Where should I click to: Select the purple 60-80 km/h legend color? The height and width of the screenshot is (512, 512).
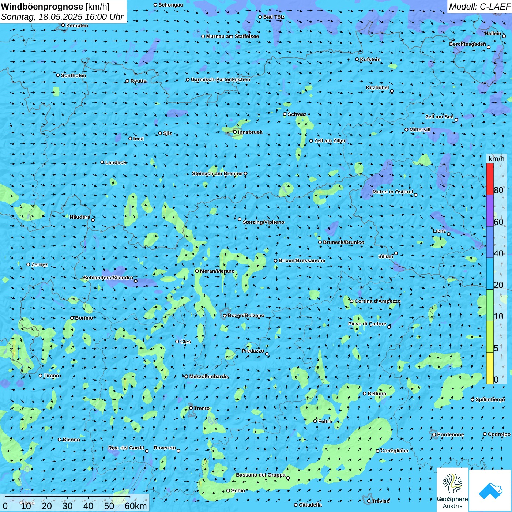coord(490,211)
